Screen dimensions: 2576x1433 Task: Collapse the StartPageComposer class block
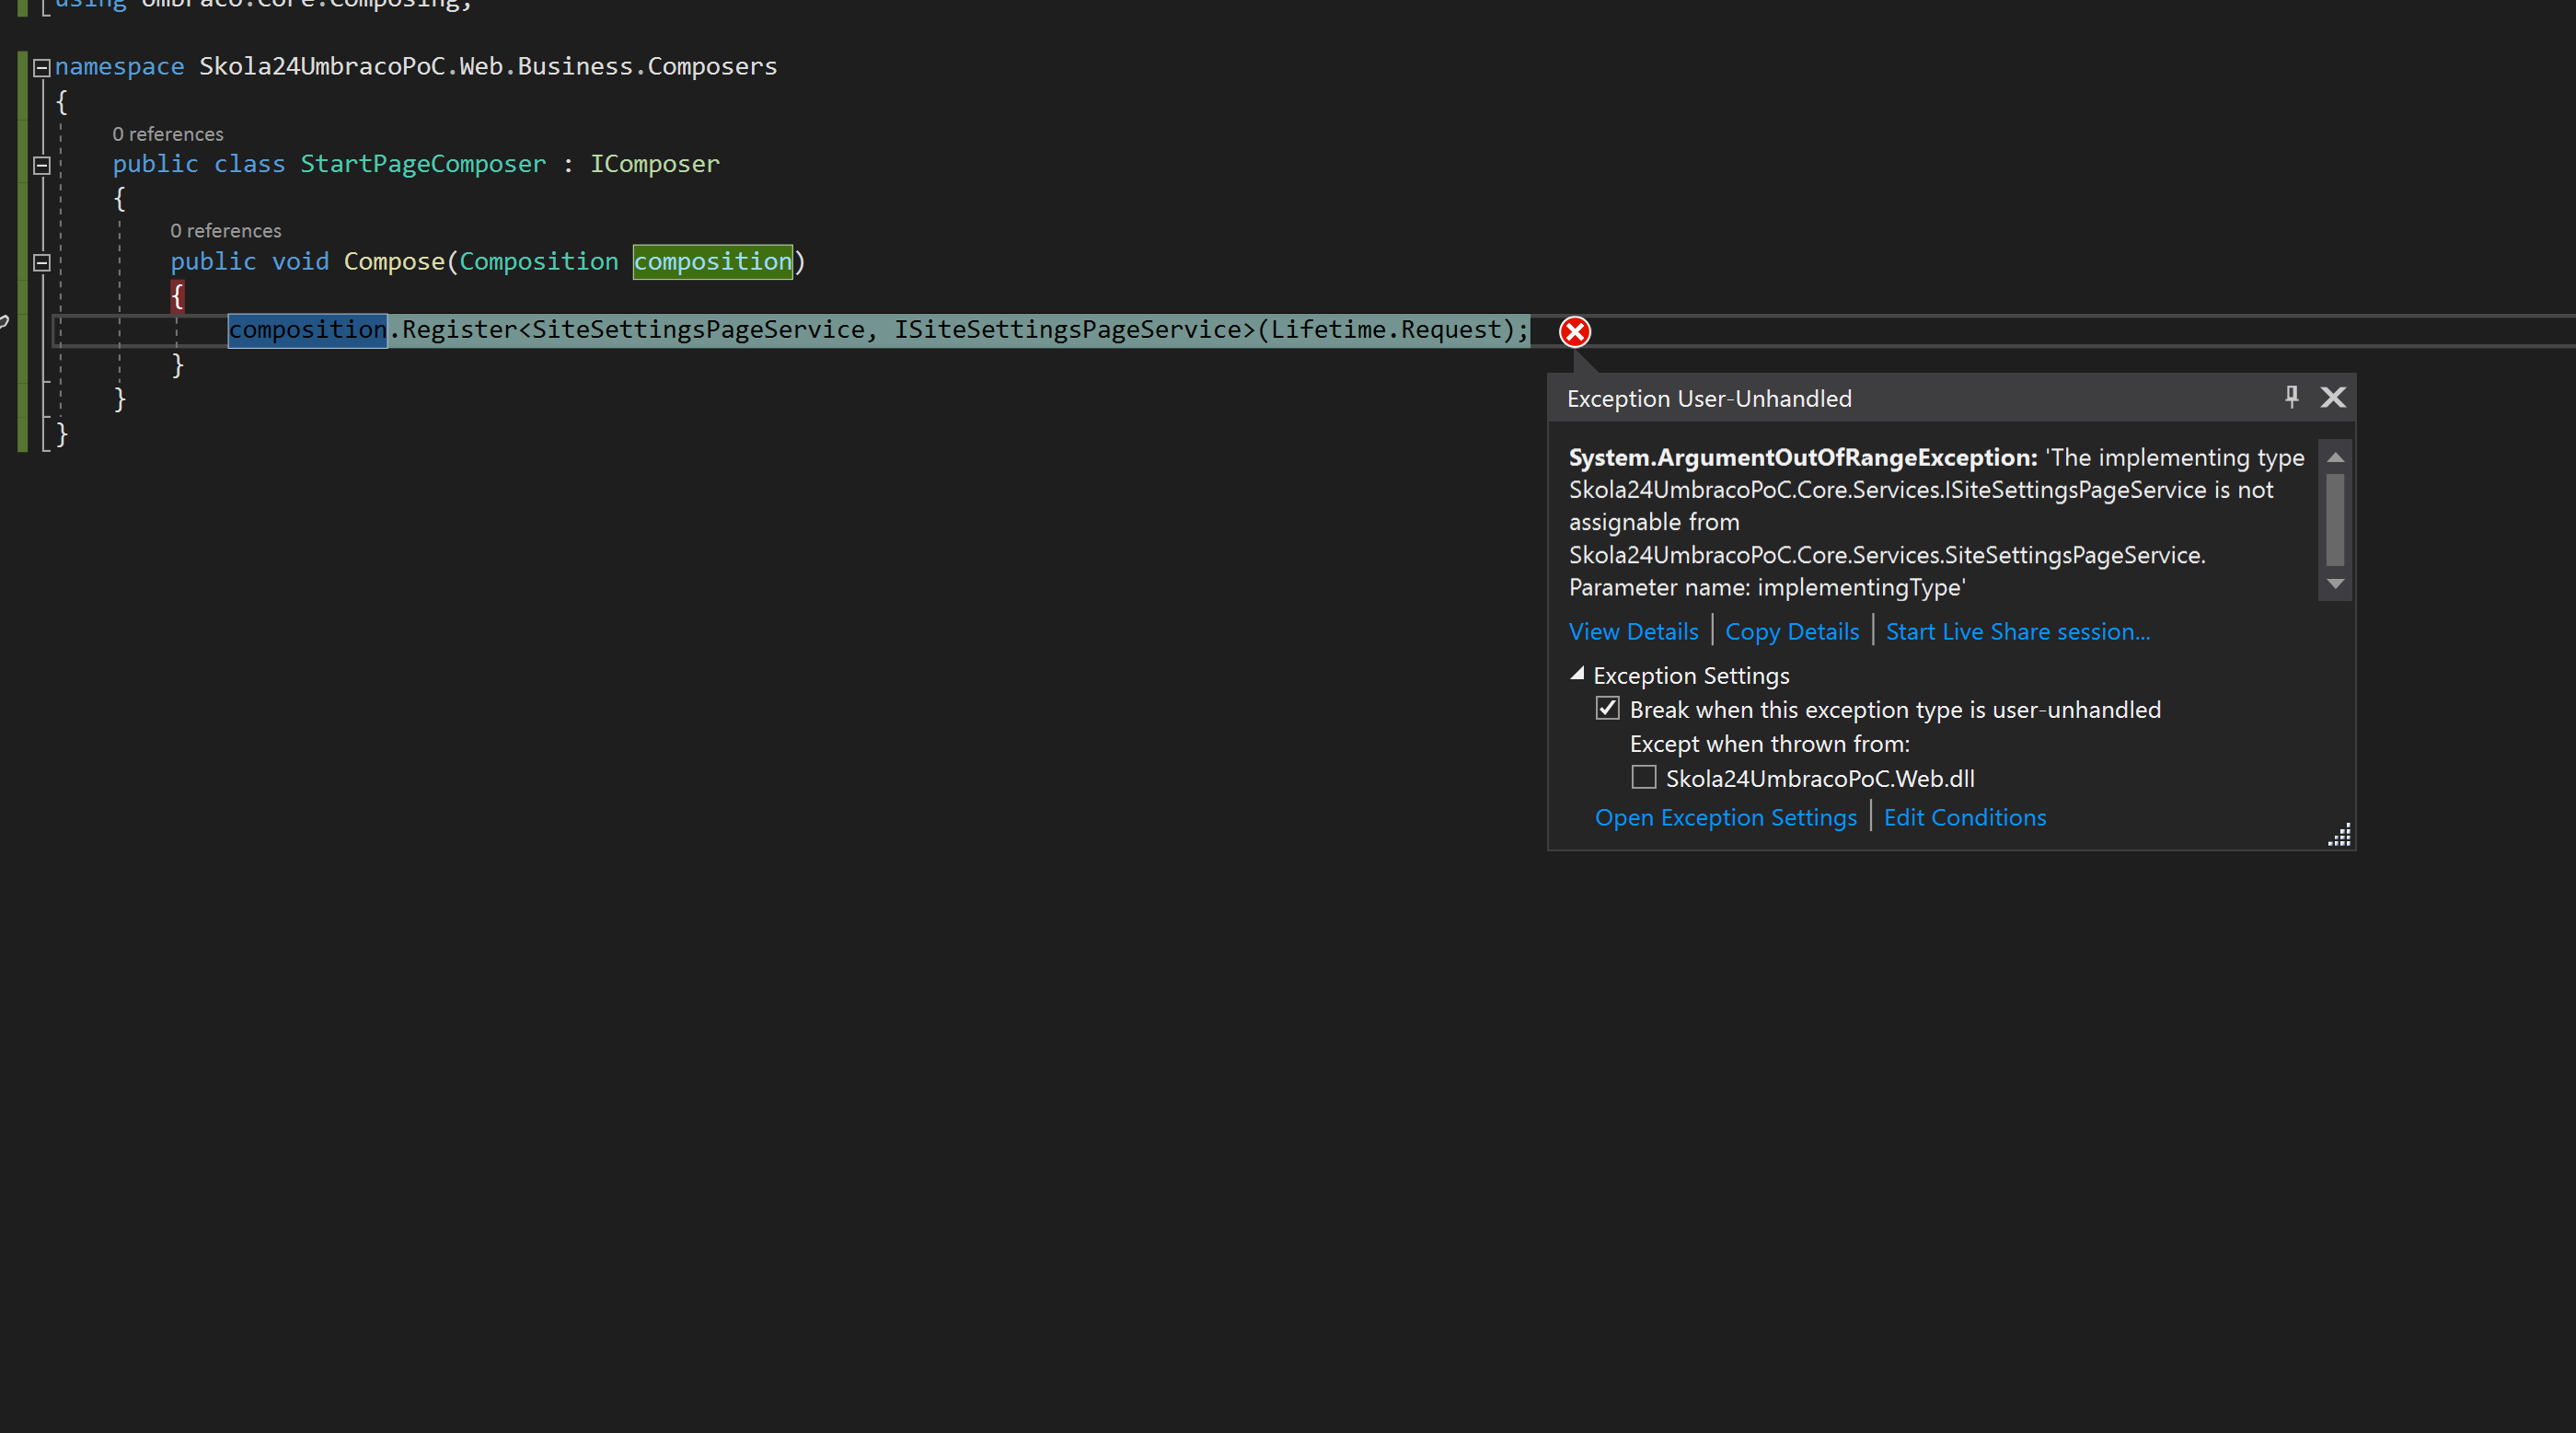coord(42,166)
